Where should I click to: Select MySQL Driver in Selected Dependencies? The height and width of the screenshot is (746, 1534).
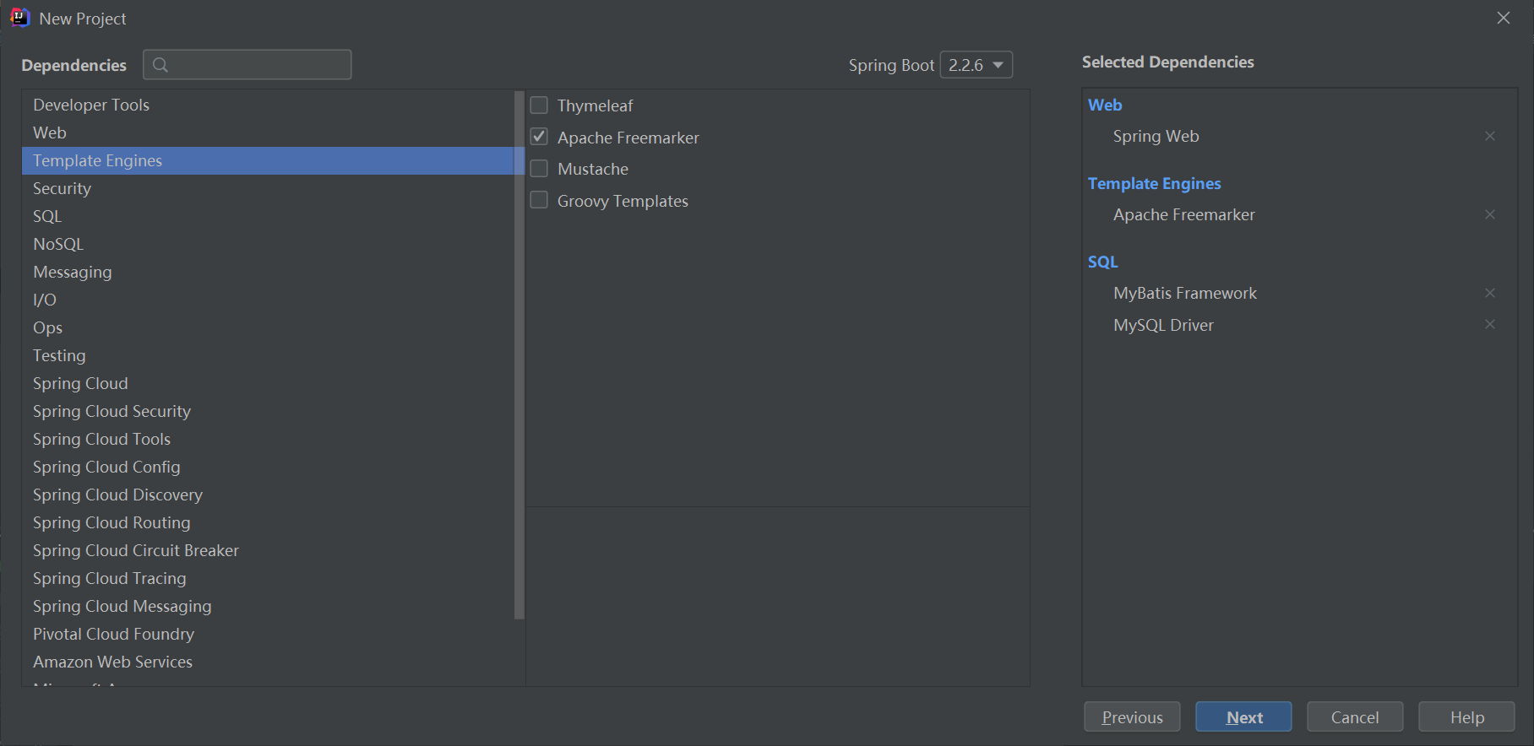(1163, 325)
